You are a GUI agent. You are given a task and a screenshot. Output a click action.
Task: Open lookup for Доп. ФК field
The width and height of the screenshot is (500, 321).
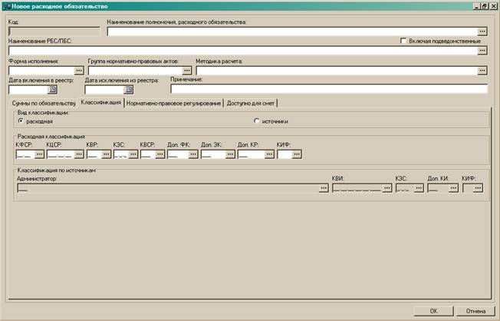193,154
